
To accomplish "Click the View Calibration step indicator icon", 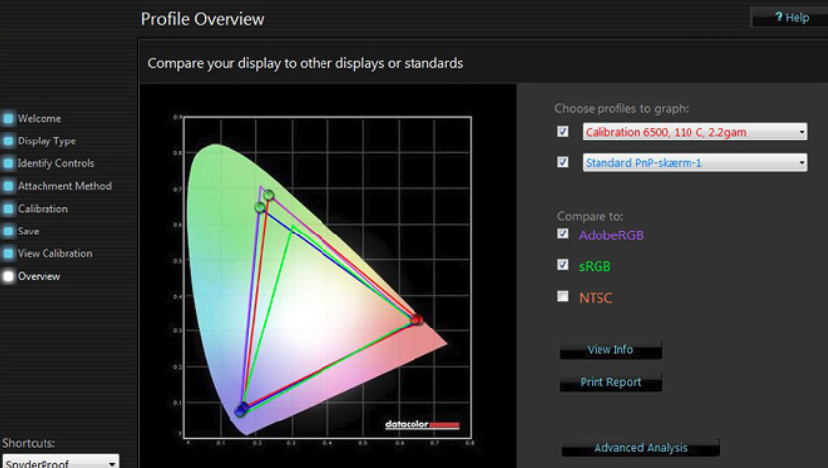I will click(x=8, y=253).
